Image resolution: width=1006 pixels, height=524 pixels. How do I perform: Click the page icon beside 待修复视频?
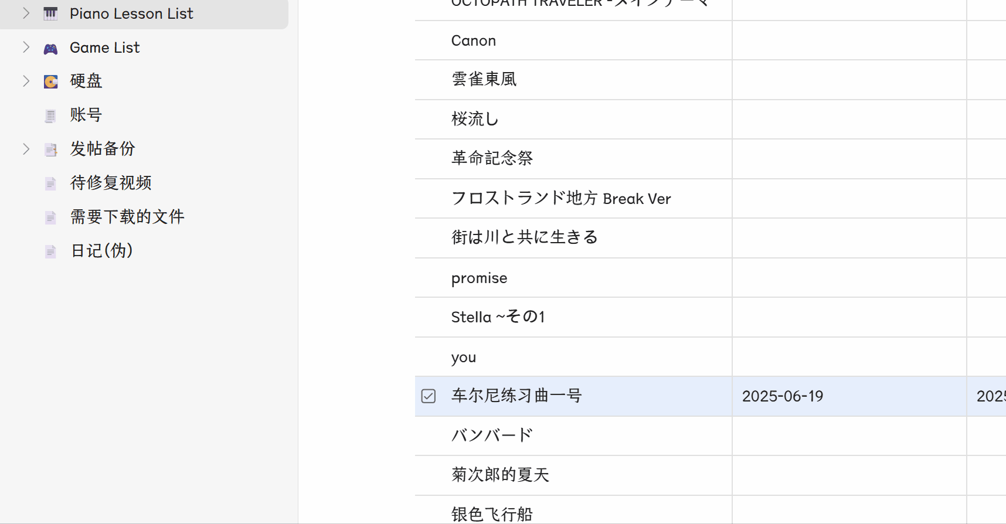pos(51,183)
